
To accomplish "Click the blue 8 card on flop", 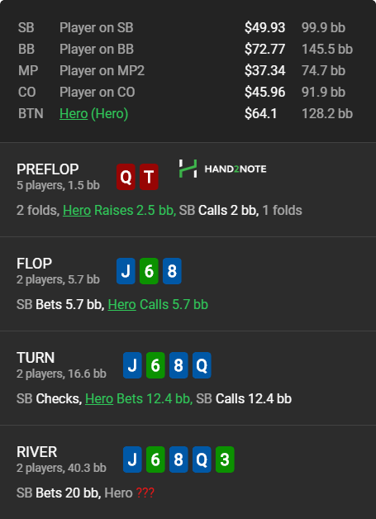I will 172,271.
